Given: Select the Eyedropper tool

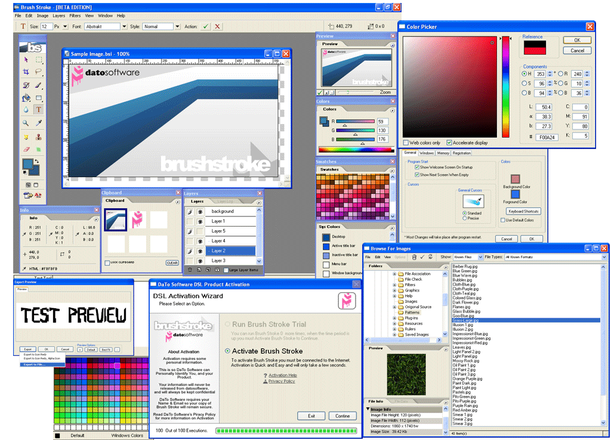Looking at the screenshot, I should [39, 123].
